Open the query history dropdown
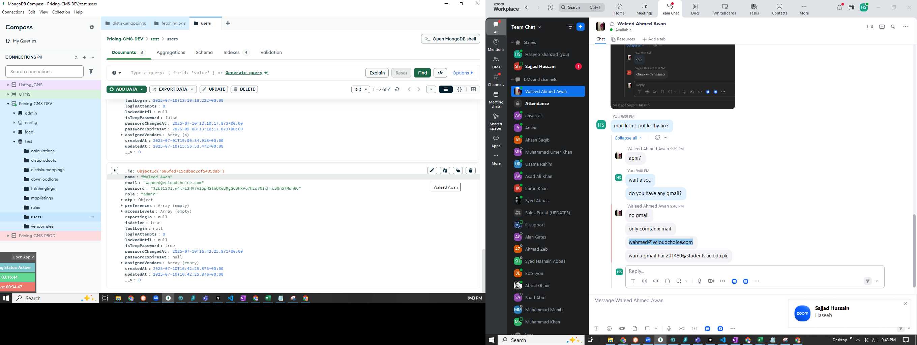The image size is (917, 345). coord(116,73)
